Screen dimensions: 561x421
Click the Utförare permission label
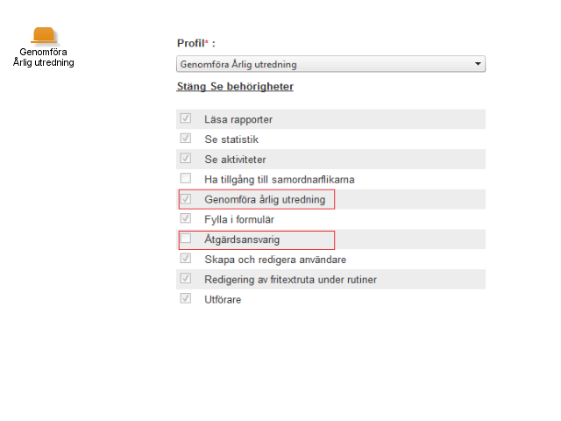pyautogui.click(x=223, y=300)
